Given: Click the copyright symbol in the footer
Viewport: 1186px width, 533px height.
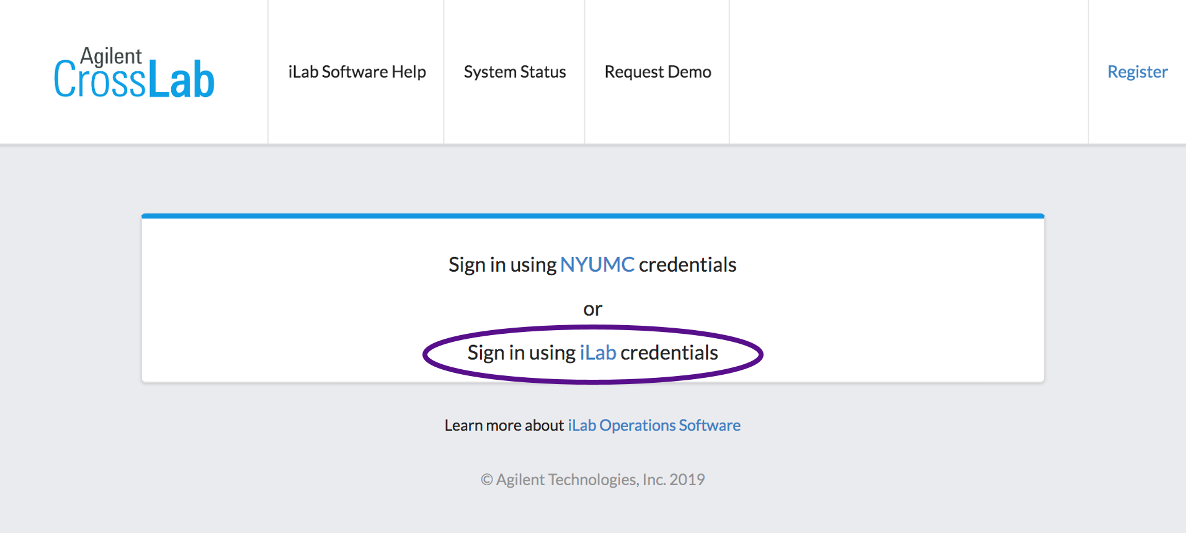Looking at the screenshot, I should pyautogui.click(x=487, y=480).
